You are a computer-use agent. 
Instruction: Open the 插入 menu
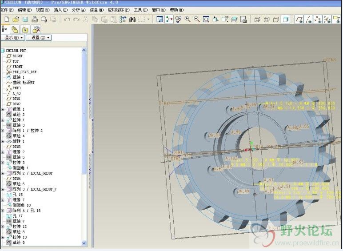tap(60, 10)
